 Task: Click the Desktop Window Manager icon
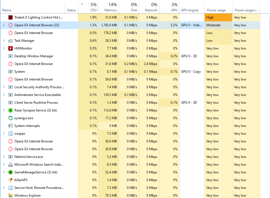click(x=11, y=56)
